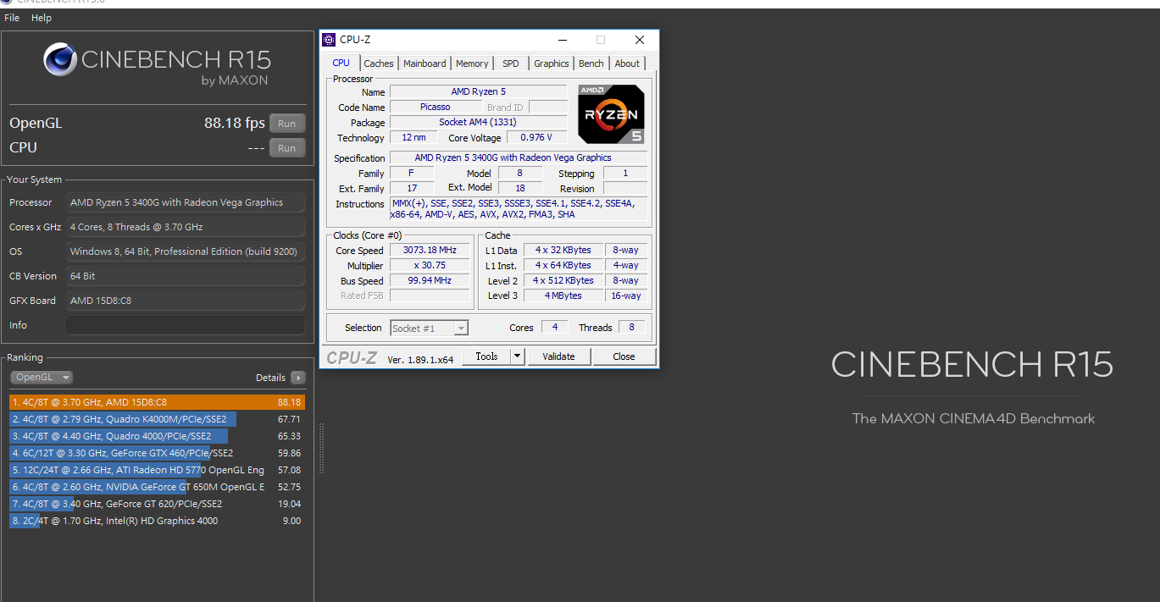1160x602 pixels.
Task: Click the AMD Ryzen 5 logo in CPU-Z
Action: click(x=611, y=114)
